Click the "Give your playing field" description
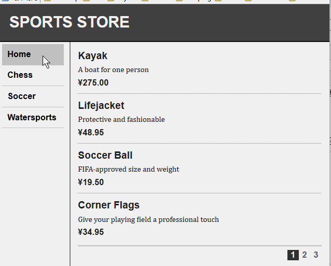Viewport: 331px width, 266px height. pos(148,219)
